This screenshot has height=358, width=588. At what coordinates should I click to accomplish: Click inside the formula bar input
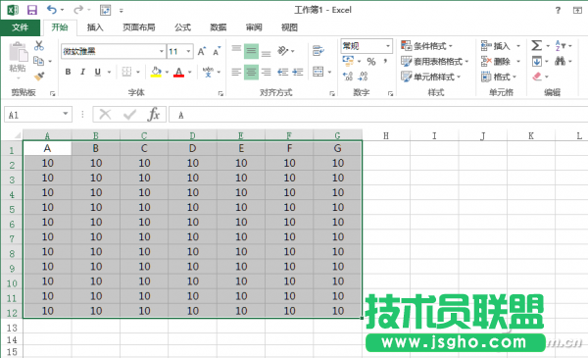pyautogui.click(x=378, y=115)
